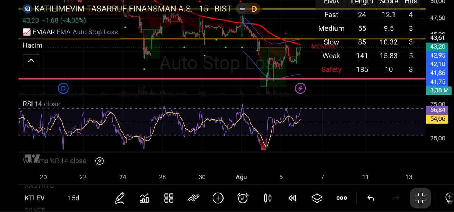Select the EMAAR EMA Auto Stop Loss legend
Viewport: 454px width, 212px height.
point(71,32)
